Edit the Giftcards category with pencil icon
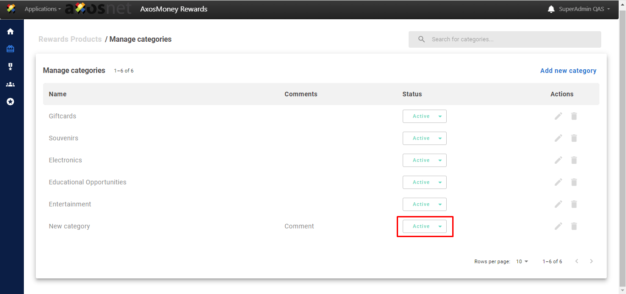The image size is (626, 294). coord(558,116)
